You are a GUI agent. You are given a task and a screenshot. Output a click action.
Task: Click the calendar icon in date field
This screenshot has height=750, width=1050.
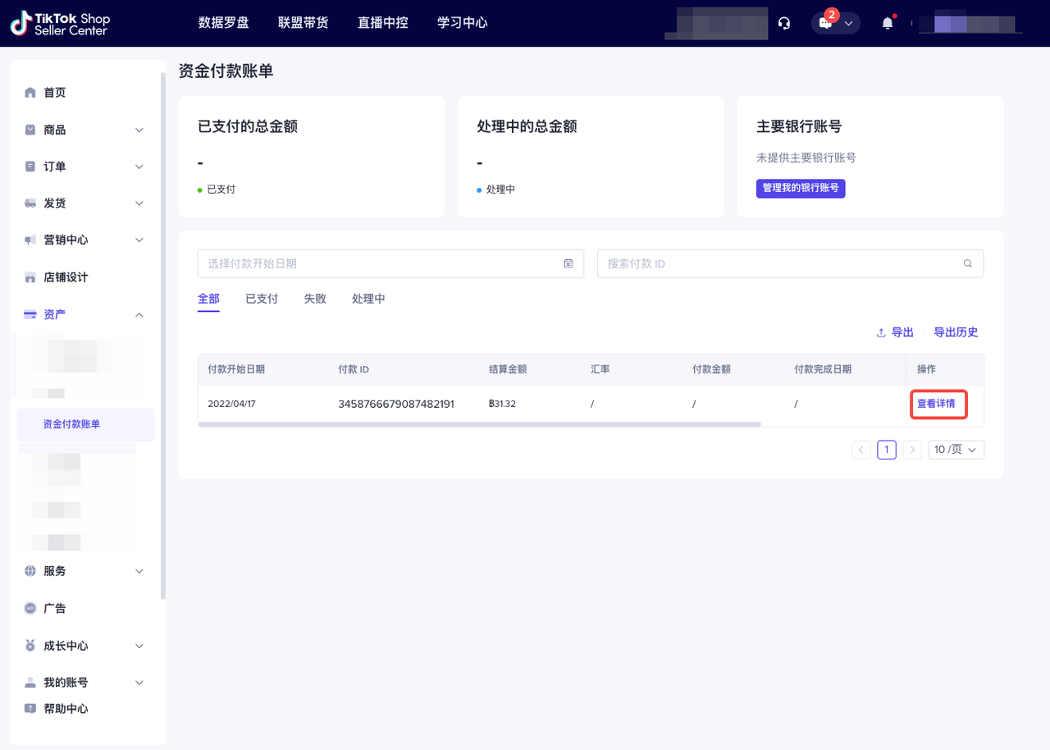click(x=568, y=263)
